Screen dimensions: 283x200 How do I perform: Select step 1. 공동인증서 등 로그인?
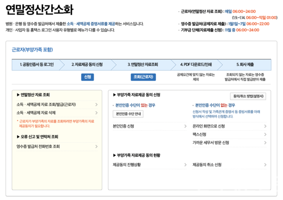click(37, 64)
